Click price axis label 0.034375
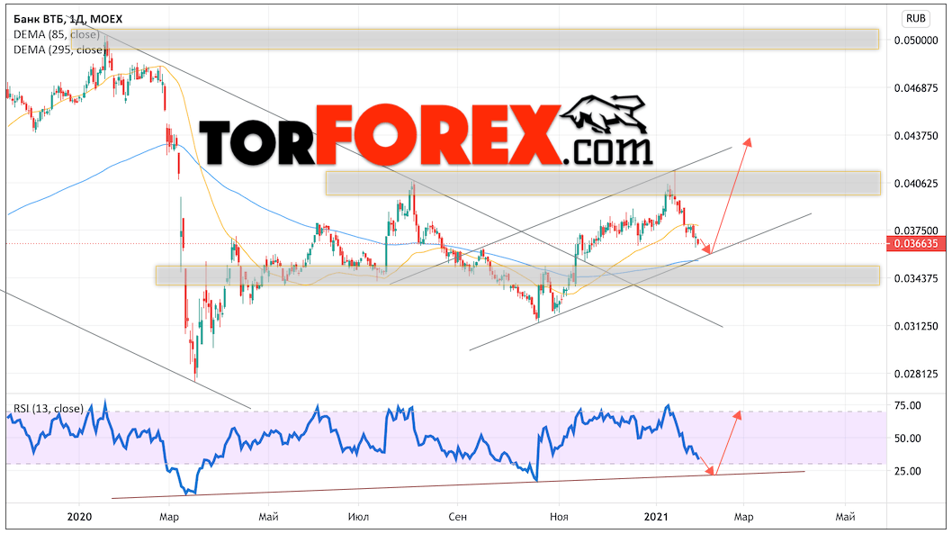The width and height of the screenshot is (952, 534). pos(916,278)
